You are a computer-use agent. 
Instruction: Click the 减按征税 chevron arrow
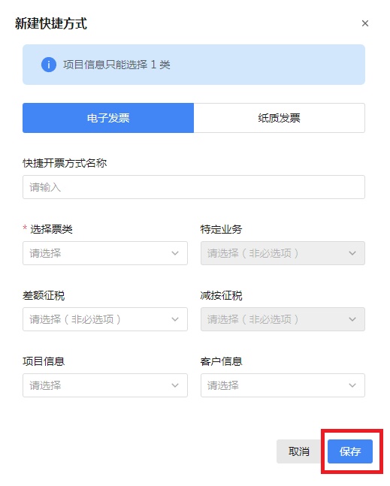352,319
